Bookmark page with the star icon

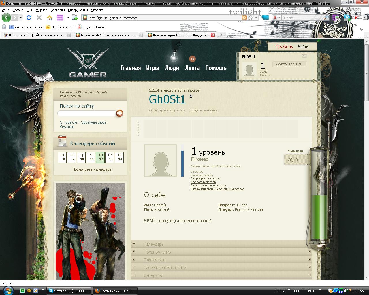click(x=250, y=18)
